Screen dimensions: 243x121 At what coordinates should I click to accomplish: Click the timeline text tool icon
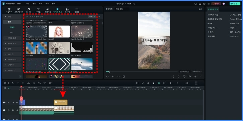point(45,83)
